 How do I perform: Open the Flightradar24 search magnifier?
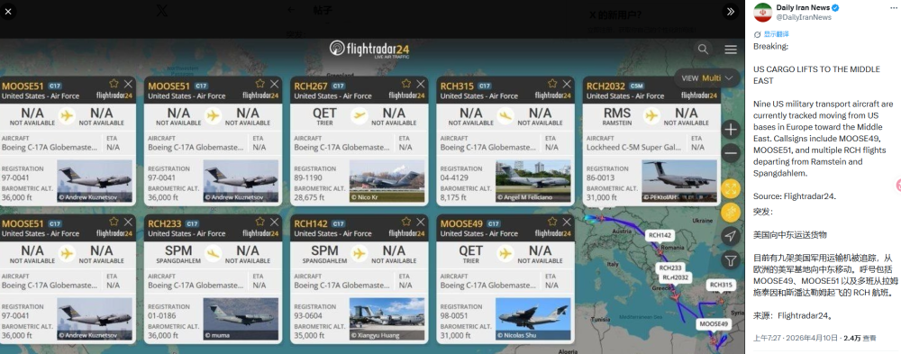pos(703,50)
